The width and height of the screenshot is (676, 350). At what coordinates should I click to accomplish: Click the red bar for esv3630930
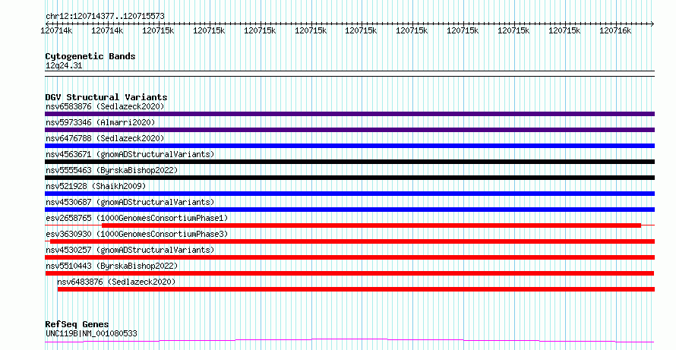[x=352, y=241]
